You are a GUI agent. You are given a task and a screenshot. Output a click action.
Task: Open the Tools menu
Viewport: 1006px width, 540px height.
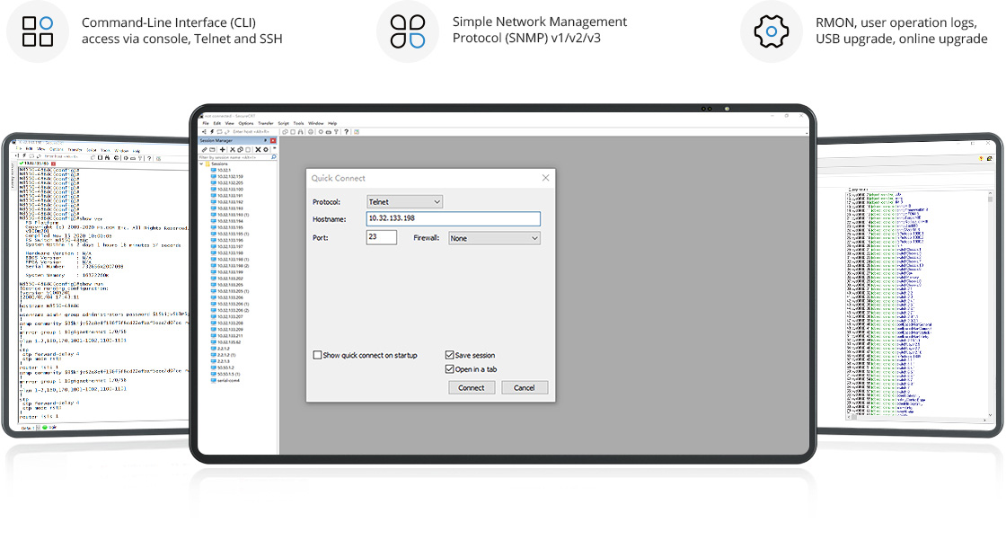point(298,123)
